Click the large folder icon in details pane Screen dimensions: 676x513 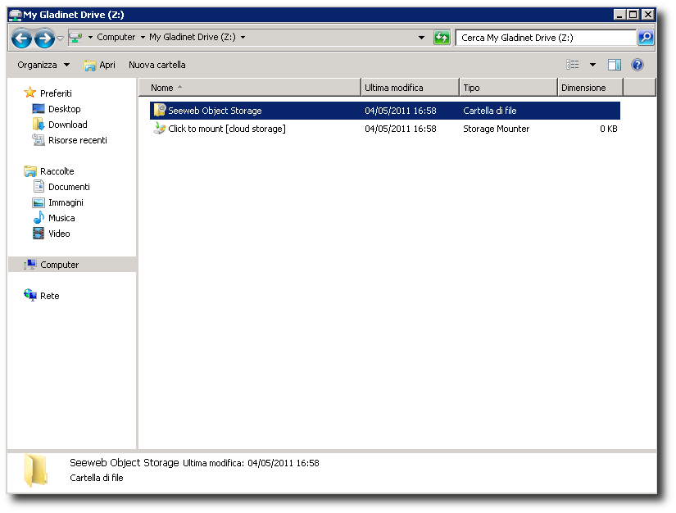tap(36, 470)
